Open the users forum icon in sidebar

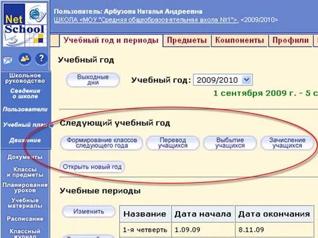[x=25, y=59]
